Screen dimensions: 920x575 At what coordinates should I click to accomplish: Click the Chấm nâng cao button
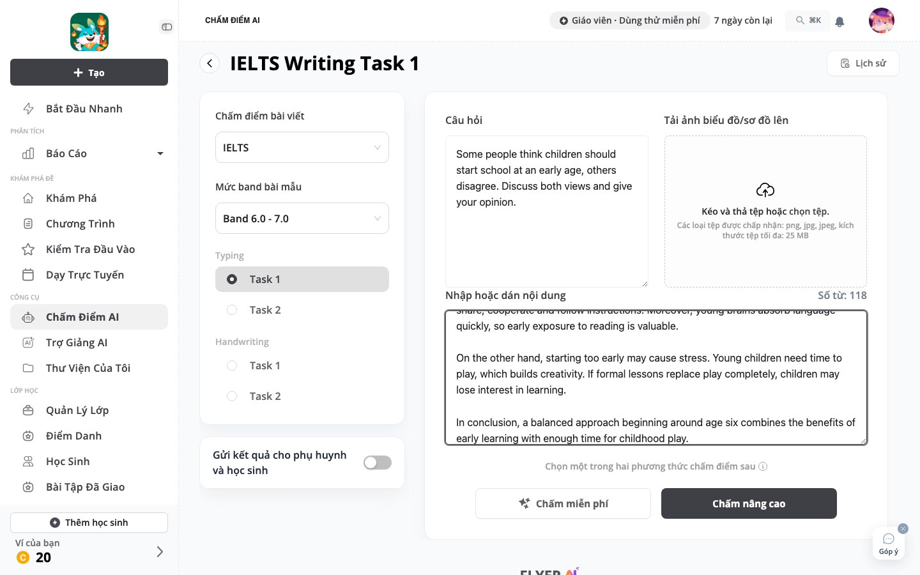click(749, 503)
